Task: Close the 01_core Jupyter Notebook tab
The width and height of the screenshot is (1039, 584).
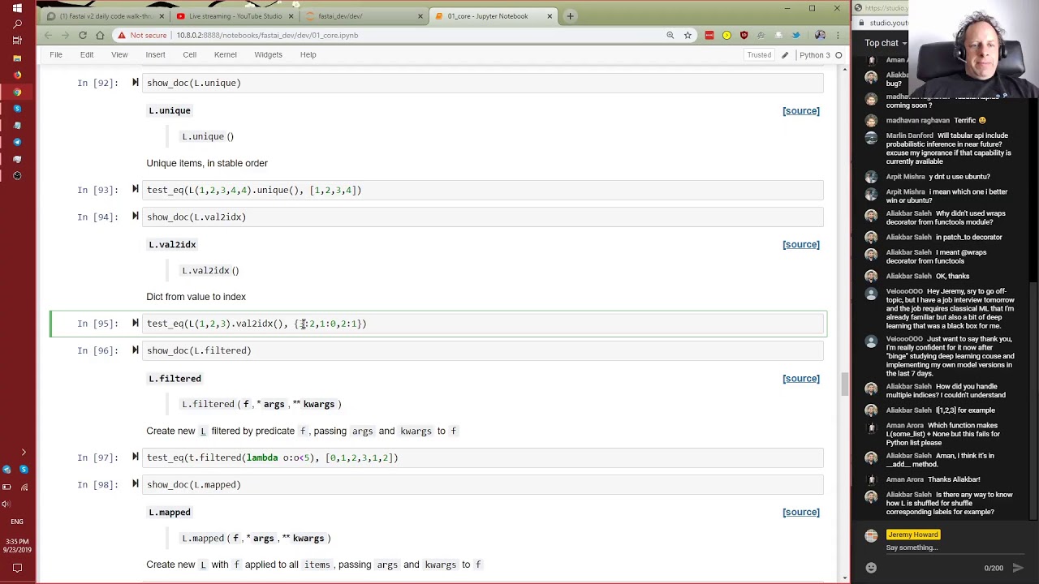Action: pos(550,16)
